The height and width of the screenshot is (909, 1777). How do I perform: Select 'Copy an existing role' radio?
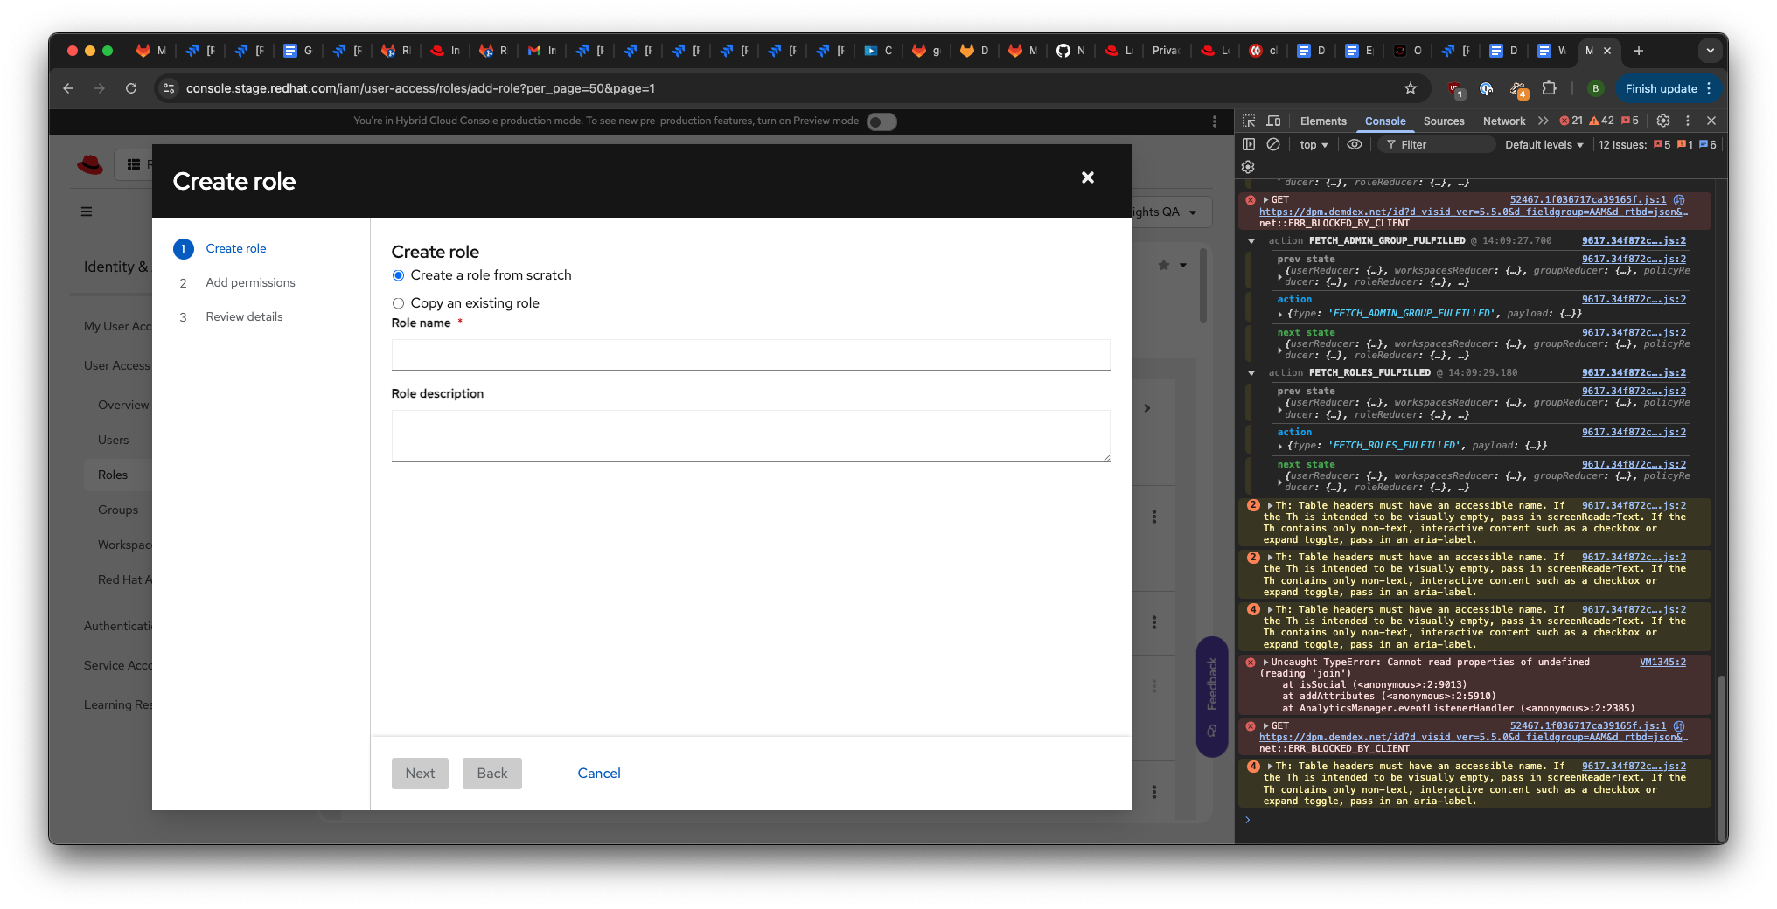(398, 303)
